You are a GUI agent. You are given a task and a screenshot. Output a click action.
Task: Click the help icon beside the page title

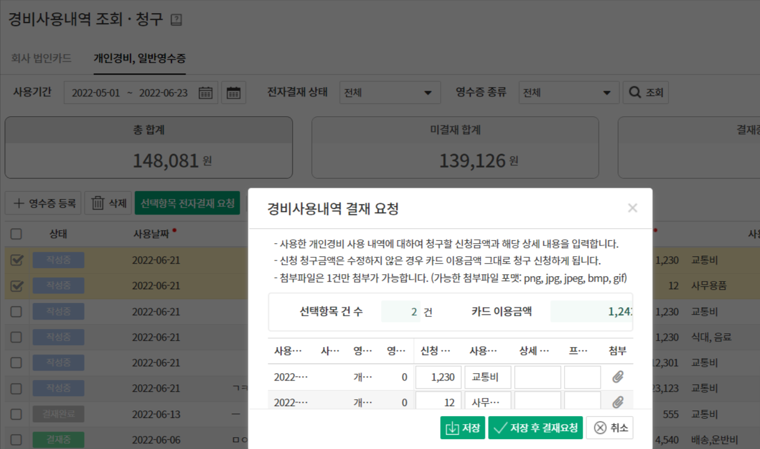tap(177, 19)
